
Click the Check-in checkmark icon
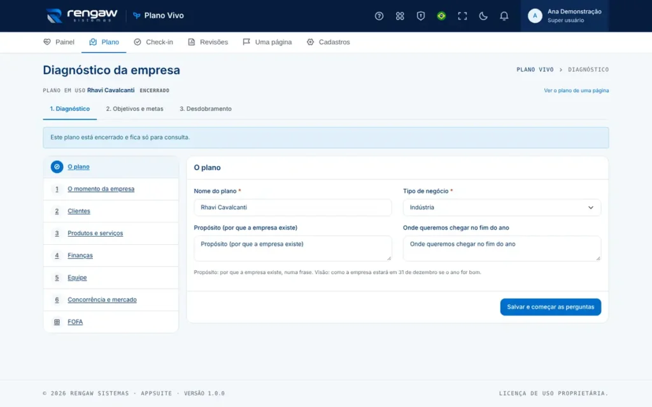[138, 42]
